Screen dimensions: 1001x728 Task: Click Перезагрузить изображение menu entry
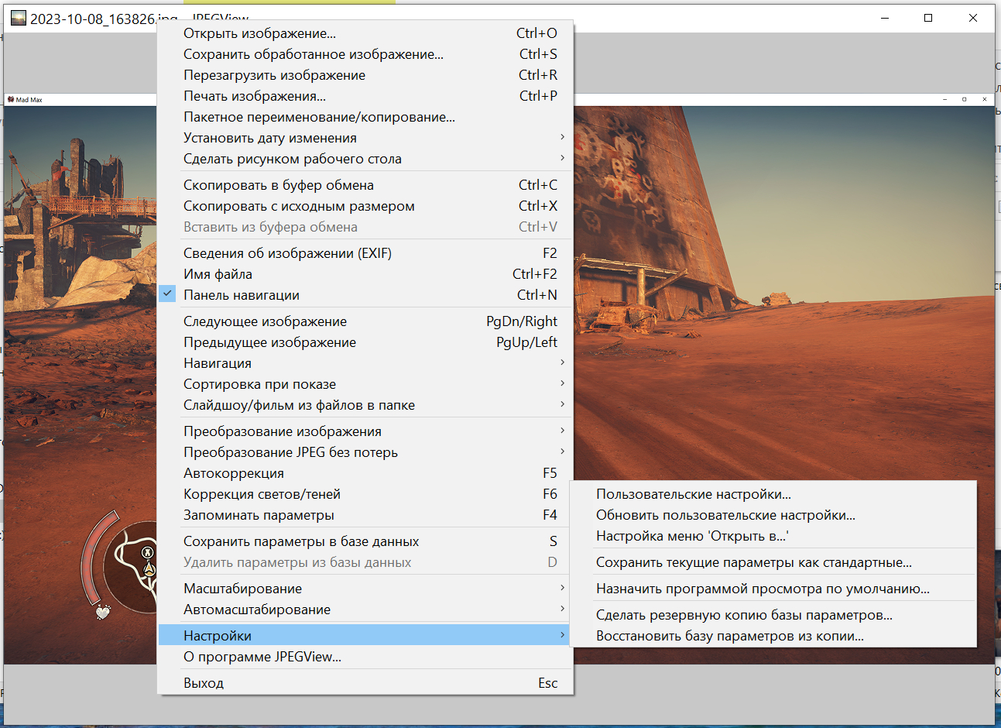365,75
